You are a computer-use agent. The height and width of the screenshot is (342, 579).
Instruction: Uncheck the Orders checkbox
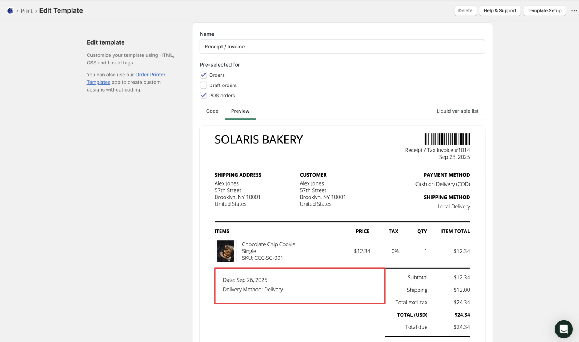click(x=203, y=75)
